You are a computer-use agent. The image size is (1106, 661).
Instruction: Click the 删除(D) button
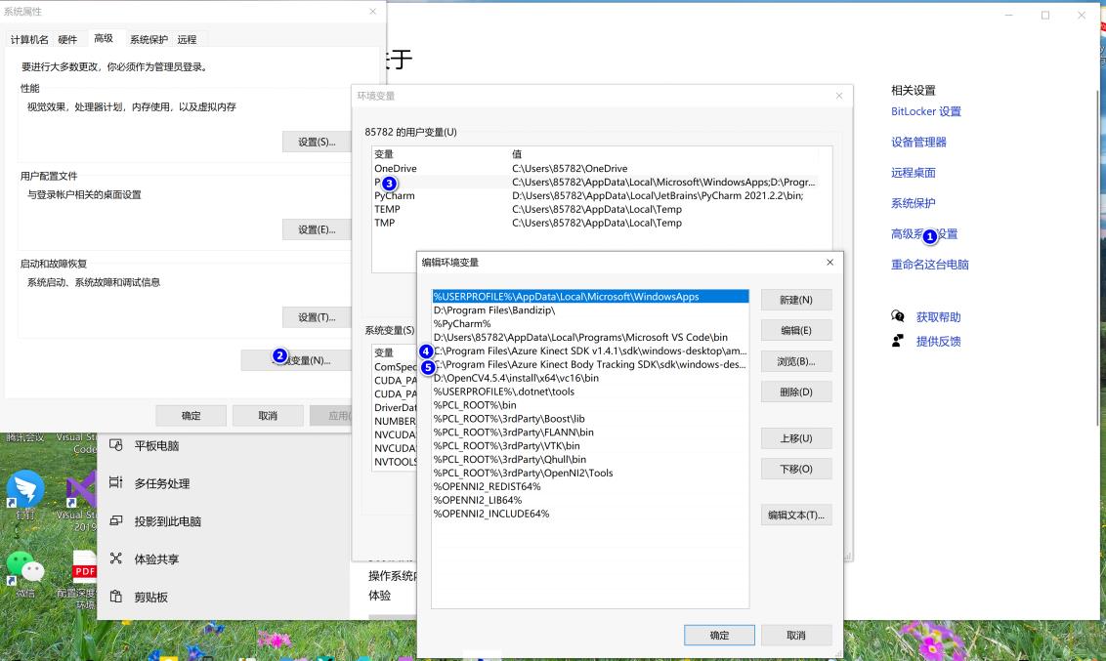pyautogui.click(x=795, y=392)
